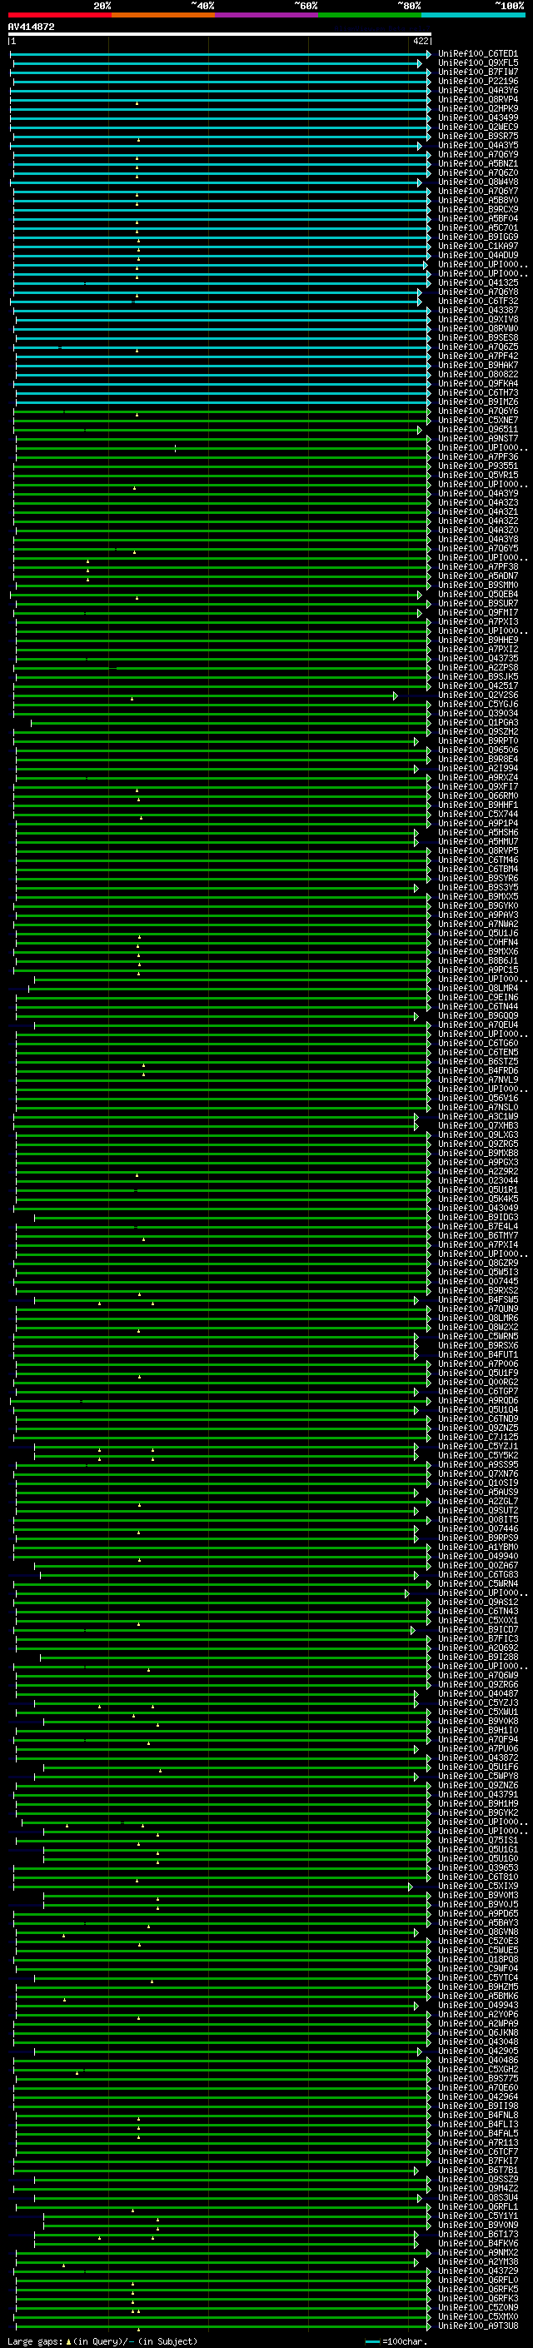
Task: Open hit UniRef100_B9RCX9
Action: [477, 210]
